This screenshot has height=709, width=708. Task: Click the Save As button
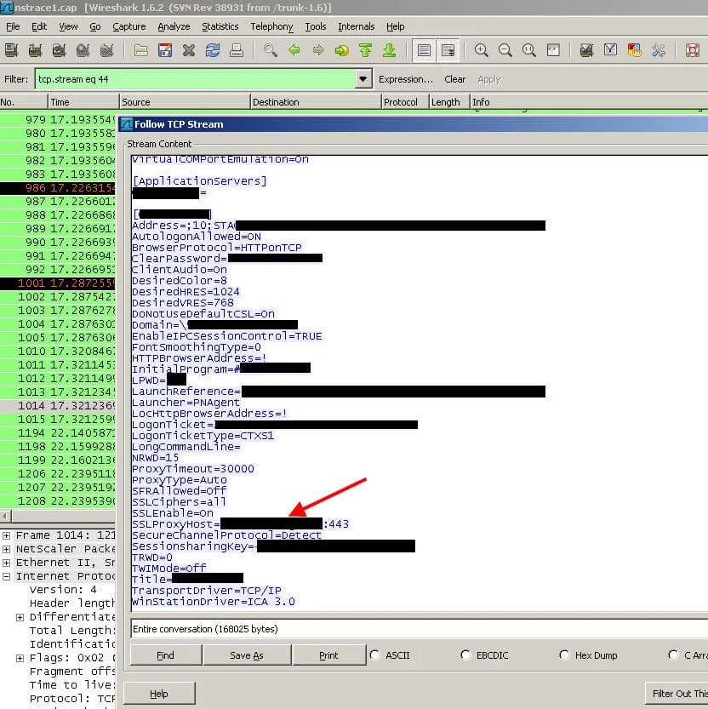pos(247,655)
